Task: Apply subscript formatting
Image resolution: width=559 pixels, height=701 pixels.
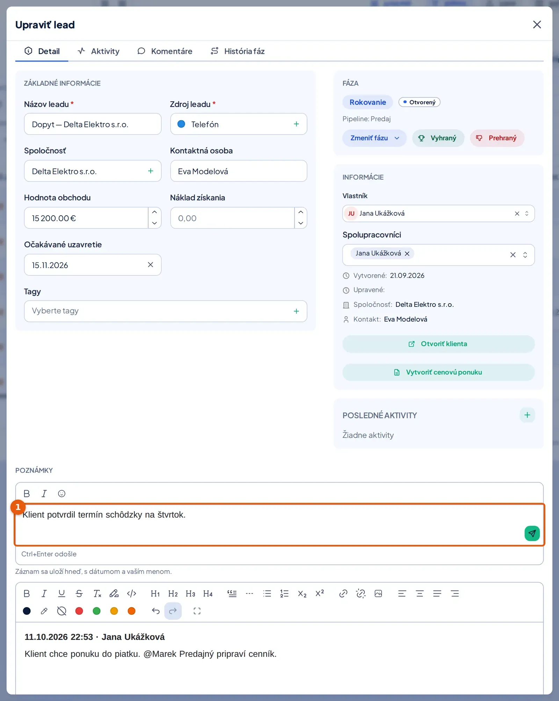Action: tap(302, 593)
